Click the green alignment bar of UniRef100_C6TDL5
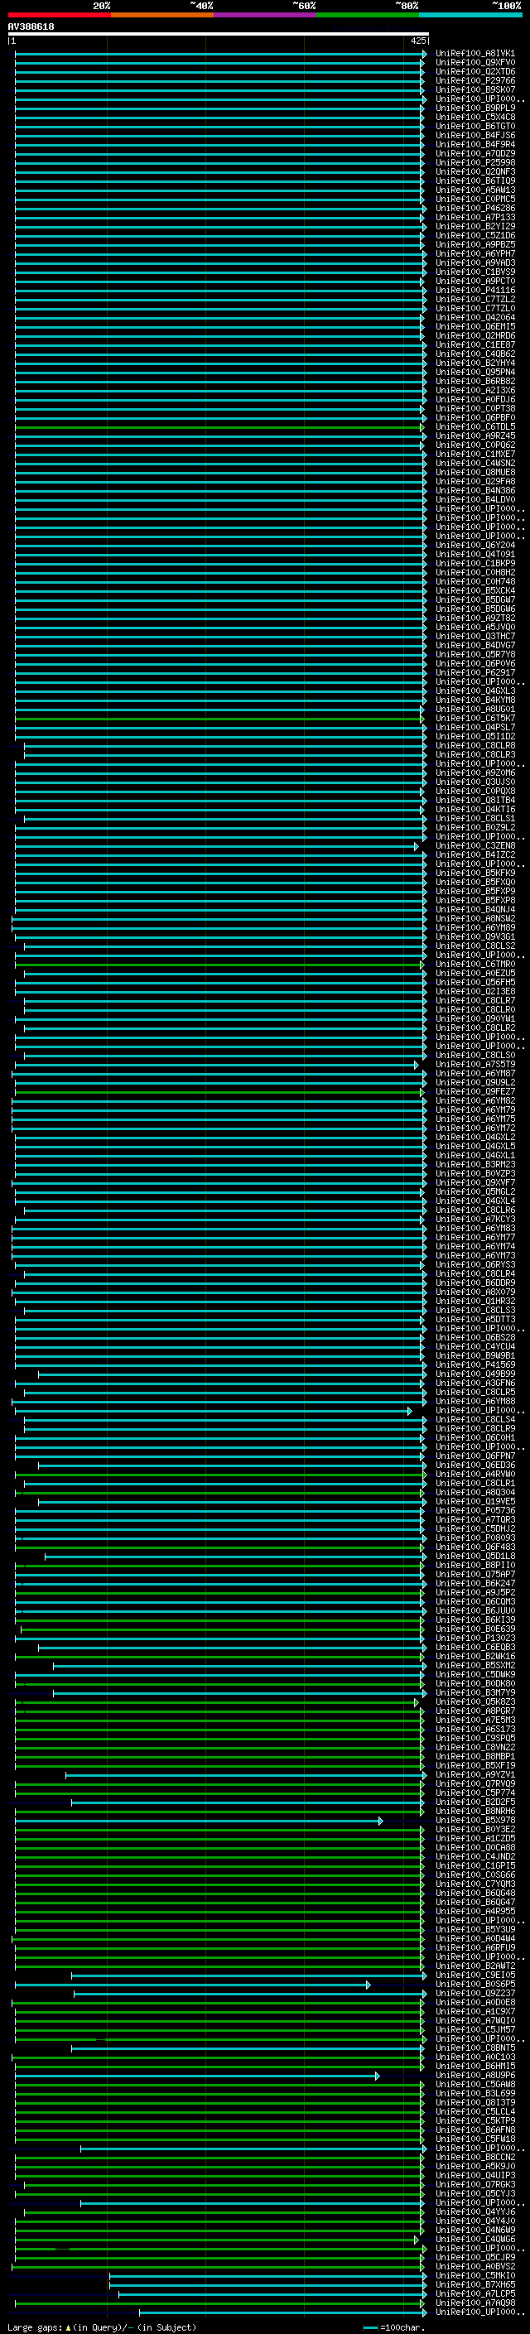Screen dimensions: 530x2334 click(x=219, y=426)
